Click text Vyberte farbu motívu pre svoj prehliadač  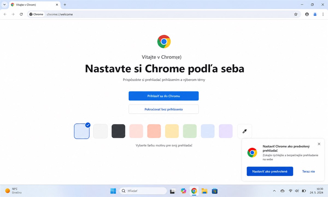pyautogui.click(x=164, y=145)
